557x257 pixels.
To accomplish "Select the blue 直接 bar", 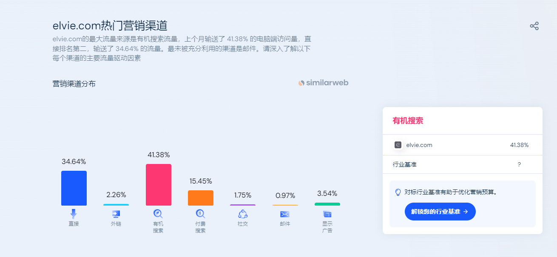I will pos(74,187).
